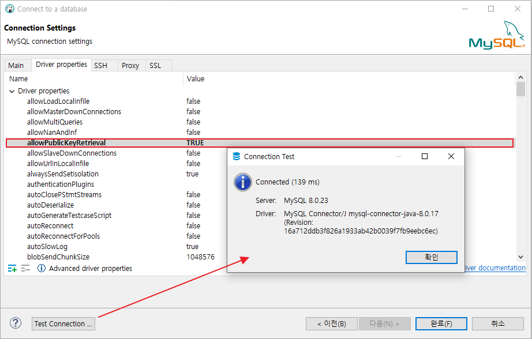Select the allowUrlInLocalInfile property
The height and width of the screenshot is (339, 532).
(x=58, y=163)
